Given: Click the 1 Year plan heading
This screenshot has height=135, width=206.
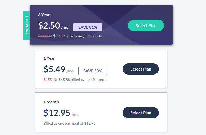Looking at the screenshot, I should click(49, 58).
